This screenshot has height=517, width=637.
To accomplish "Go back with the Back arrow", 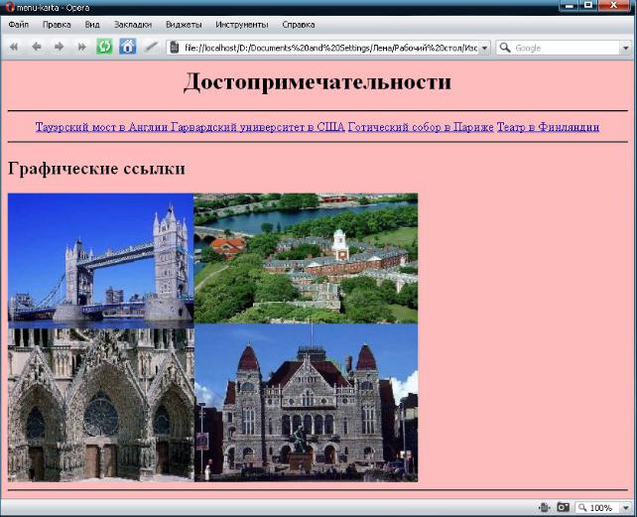I will point(37,47).
